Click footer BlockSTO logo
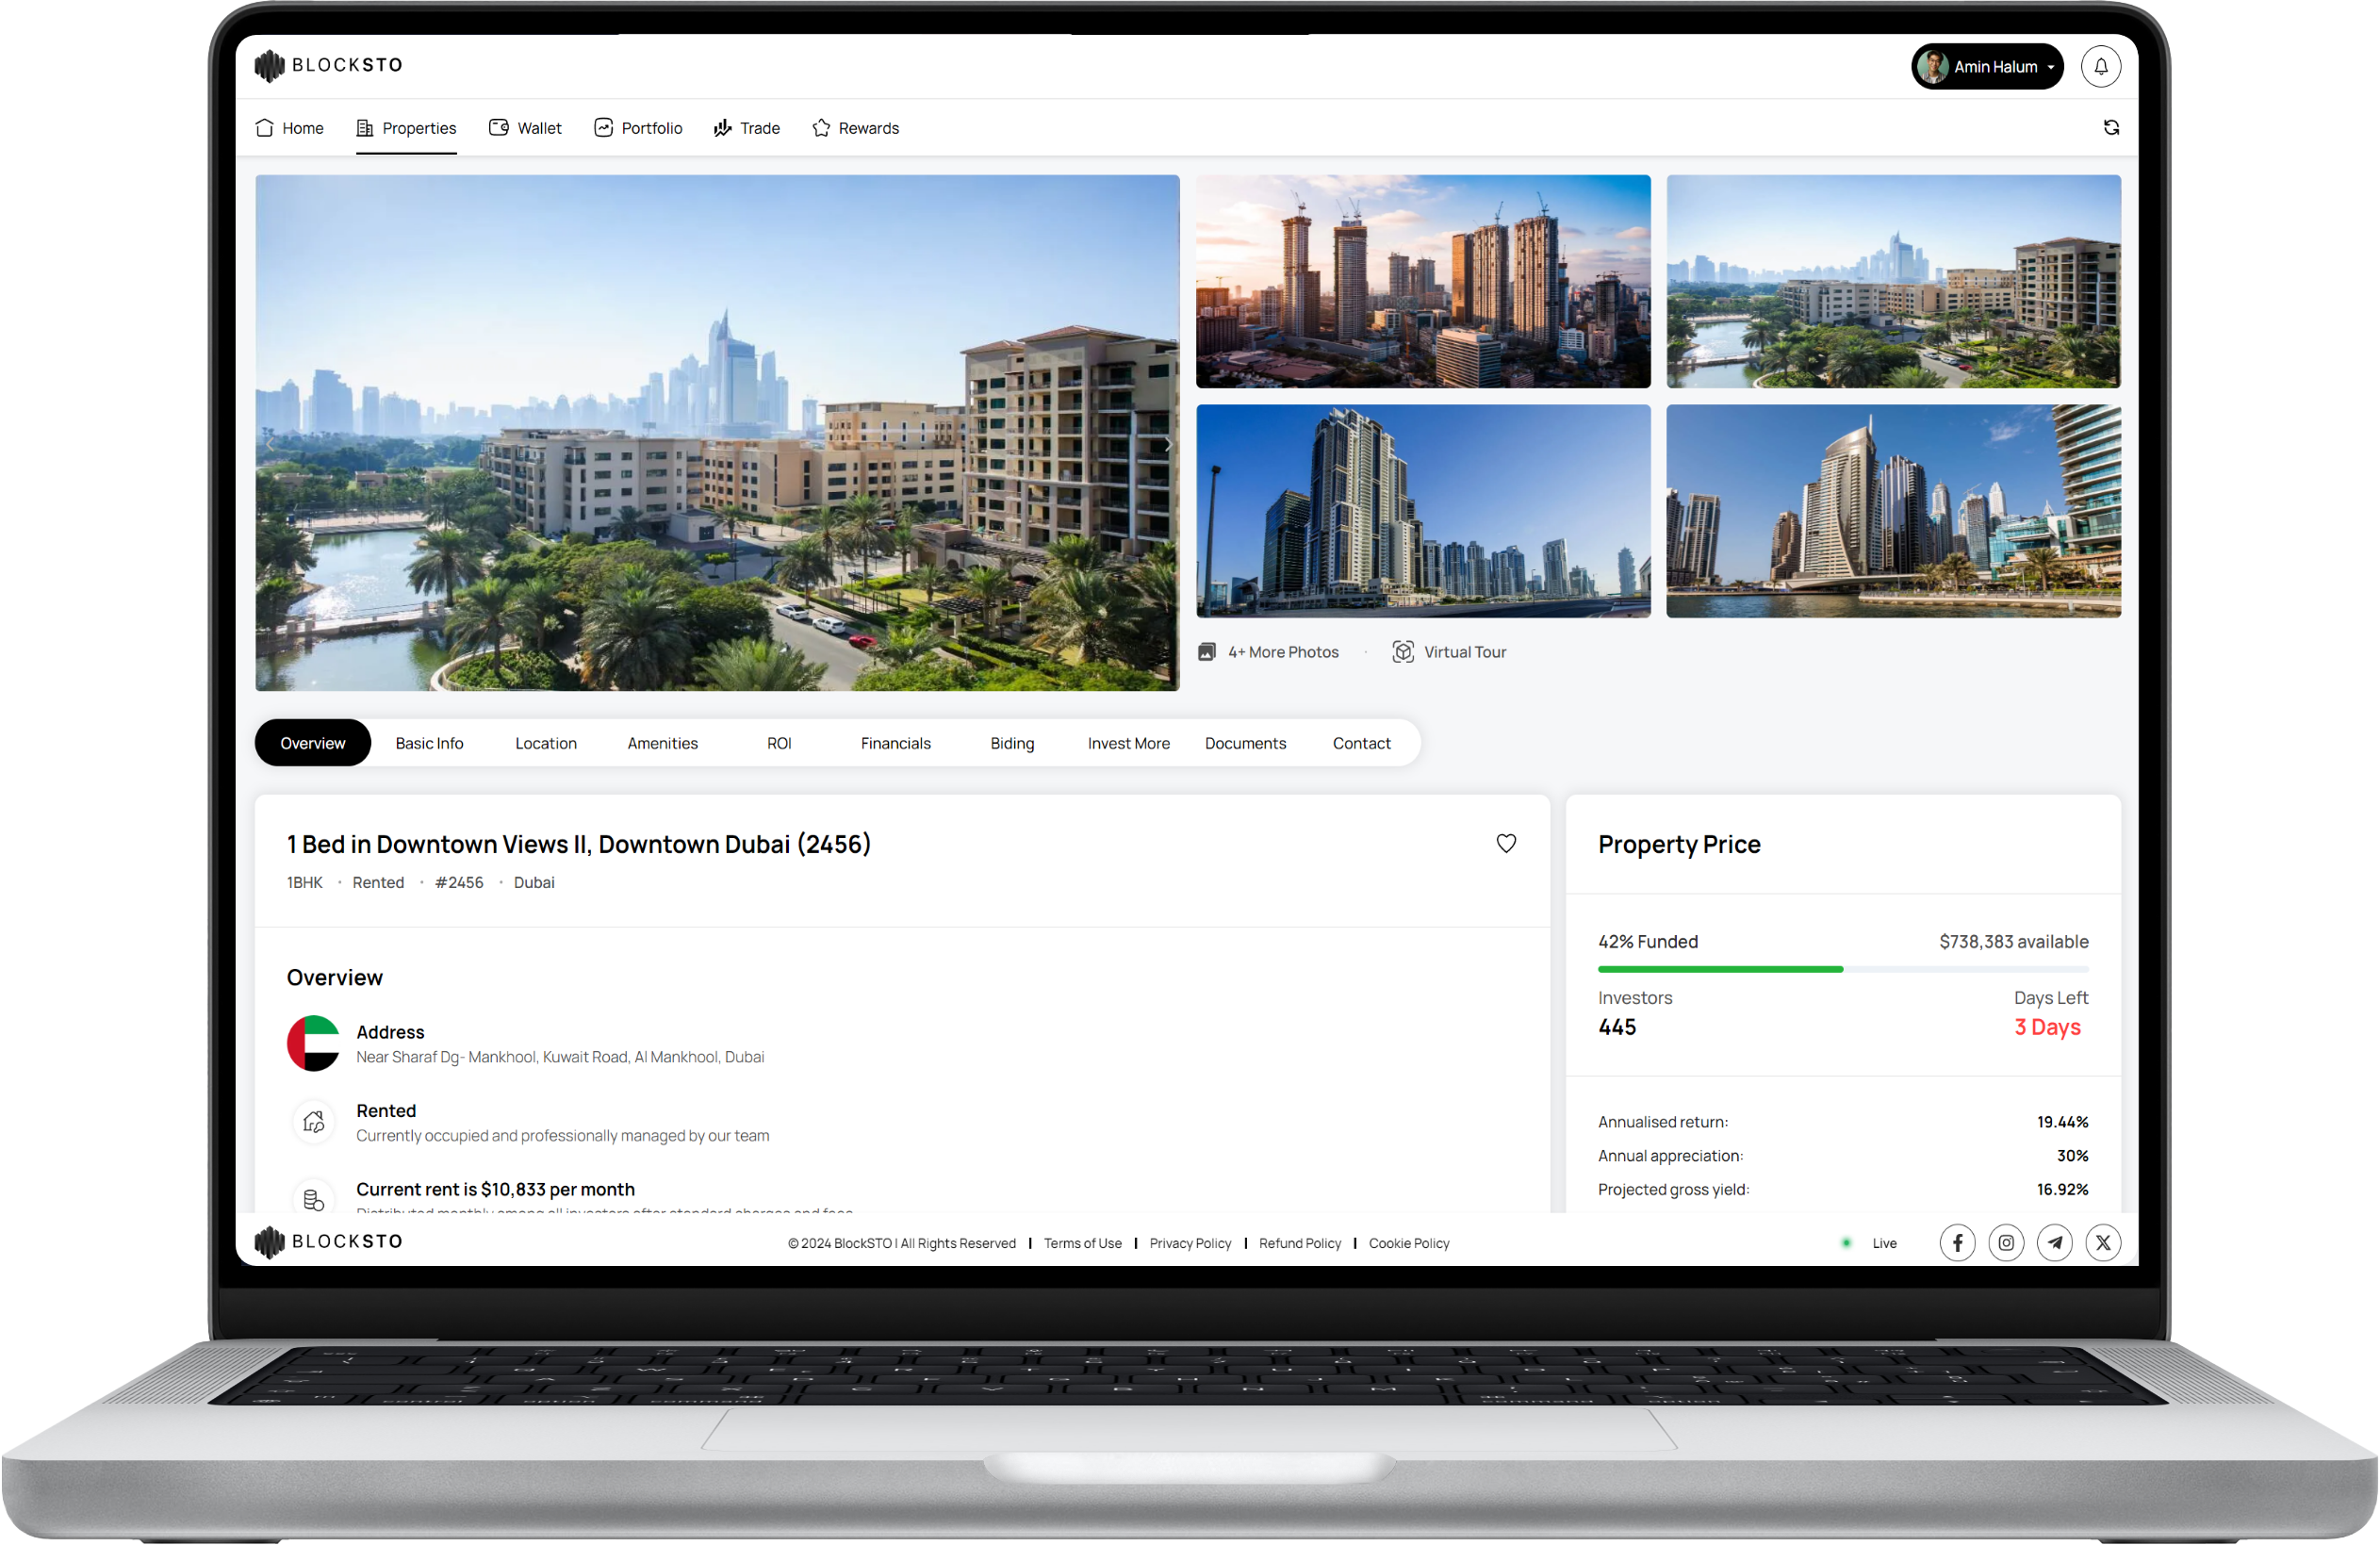Viewport: 2380px width, 1545px height. pos(328,1241)
